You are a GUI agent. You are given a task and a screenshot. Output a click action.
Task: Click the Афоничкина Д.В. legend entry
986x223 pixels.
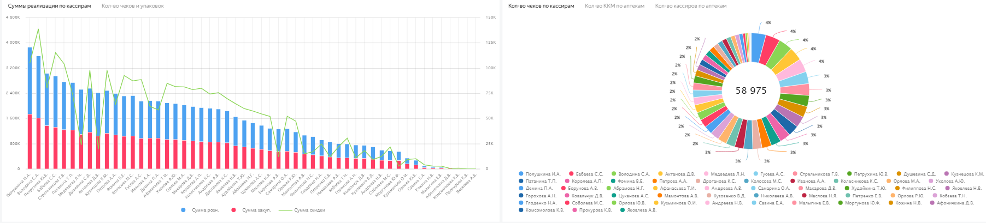coord(955,203)
